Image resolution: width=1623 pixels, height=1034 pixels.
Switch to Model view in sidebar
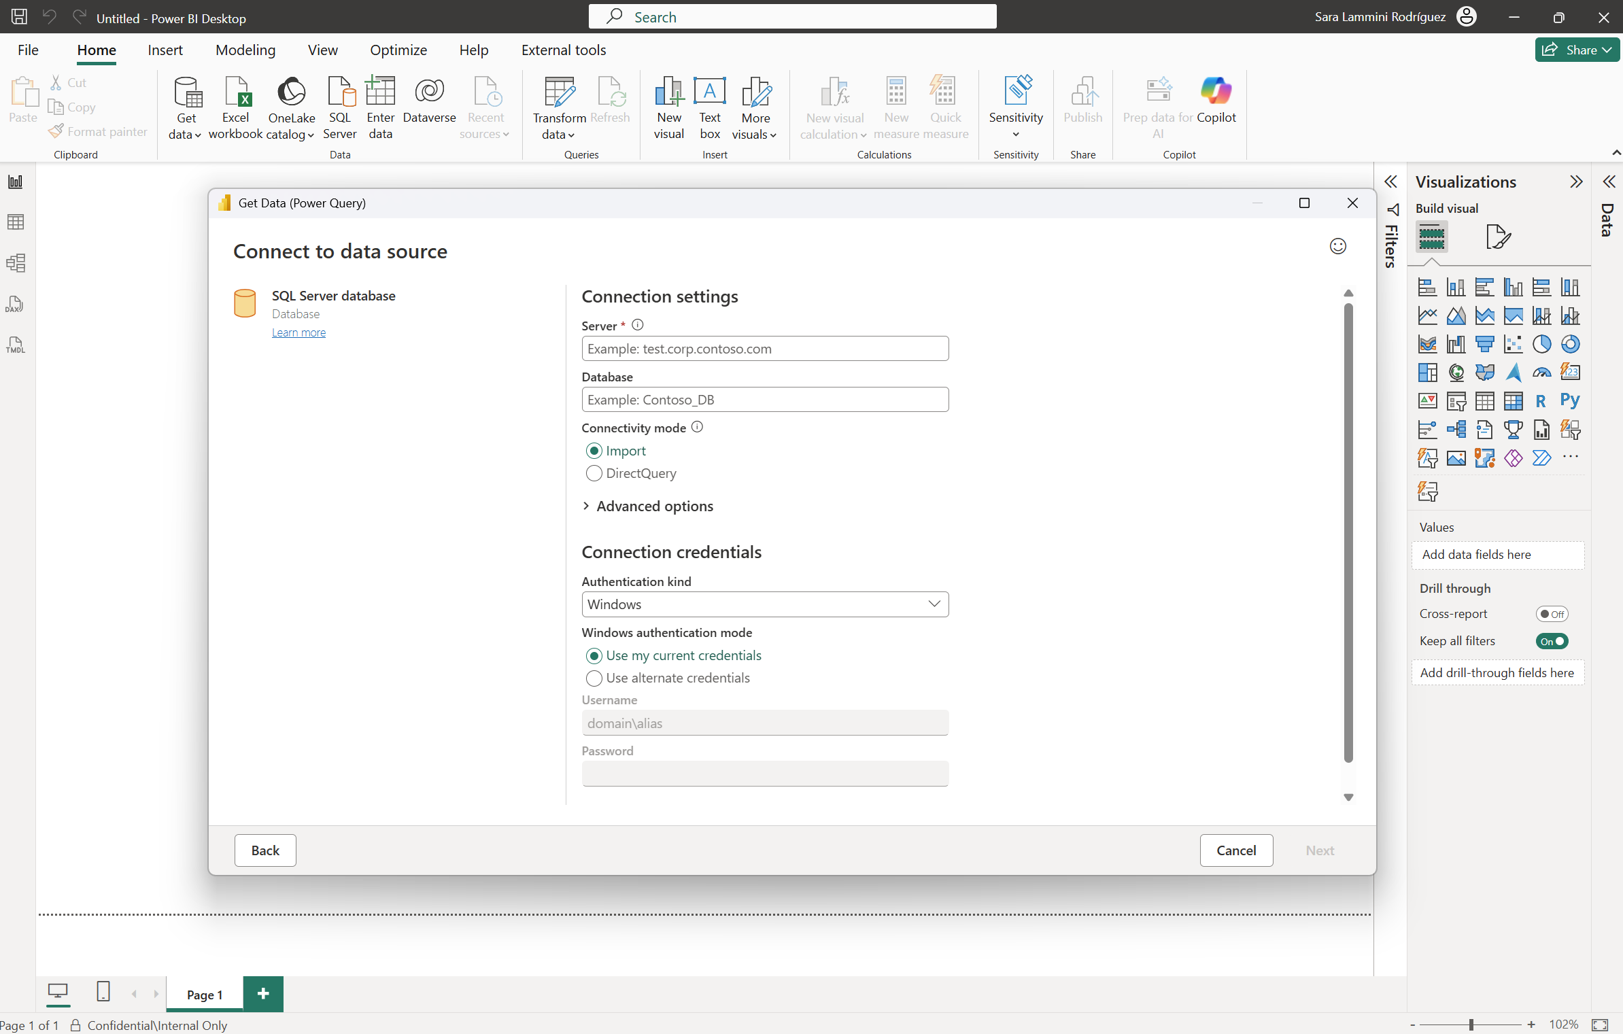pos(16,263)
